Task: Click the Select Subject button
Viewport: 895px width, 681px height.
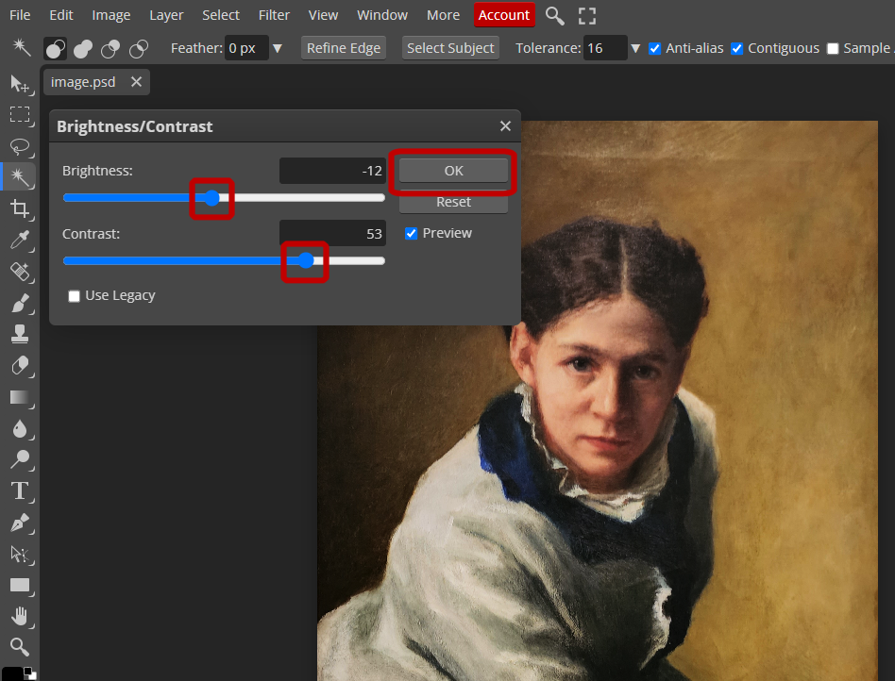Action: click(x=450, y=48)
